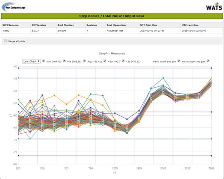Enable the Merge all plots checkbox

tap(5, 41)
